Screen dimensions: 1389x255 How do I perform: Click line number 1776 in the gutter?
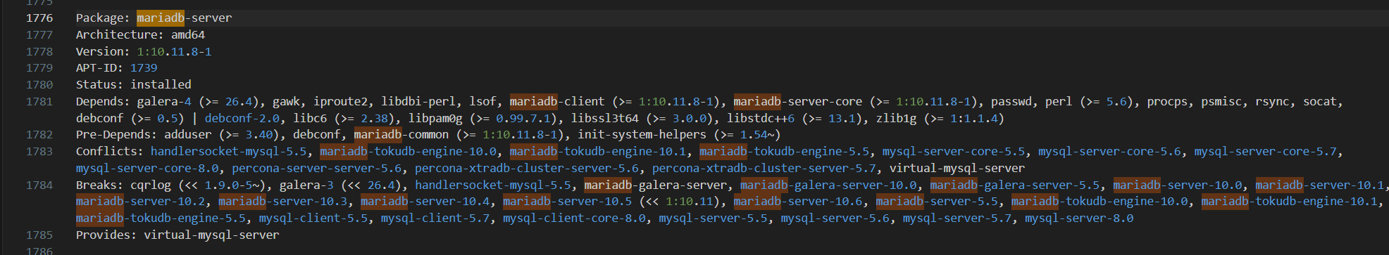(39, 18)
